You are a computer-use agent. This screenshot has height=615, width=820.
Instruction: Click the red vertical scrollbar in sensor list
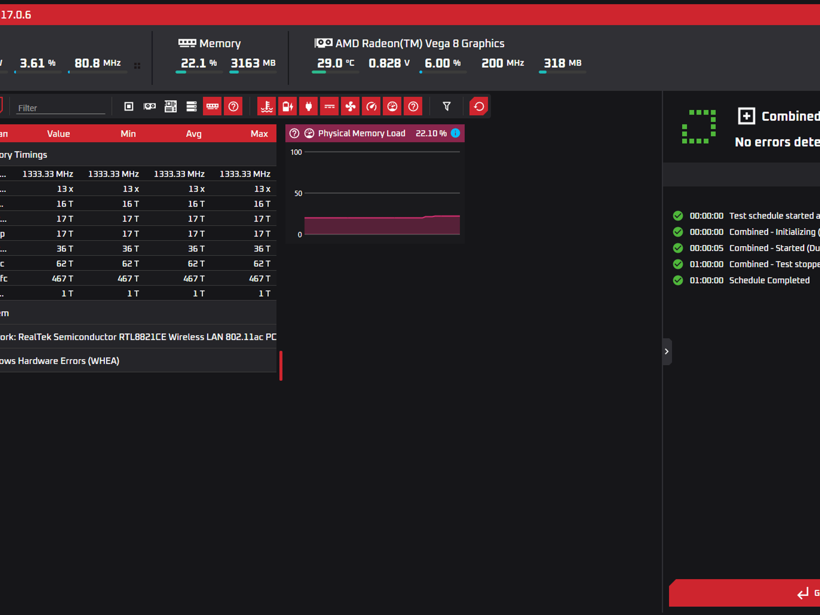[281, 366]
